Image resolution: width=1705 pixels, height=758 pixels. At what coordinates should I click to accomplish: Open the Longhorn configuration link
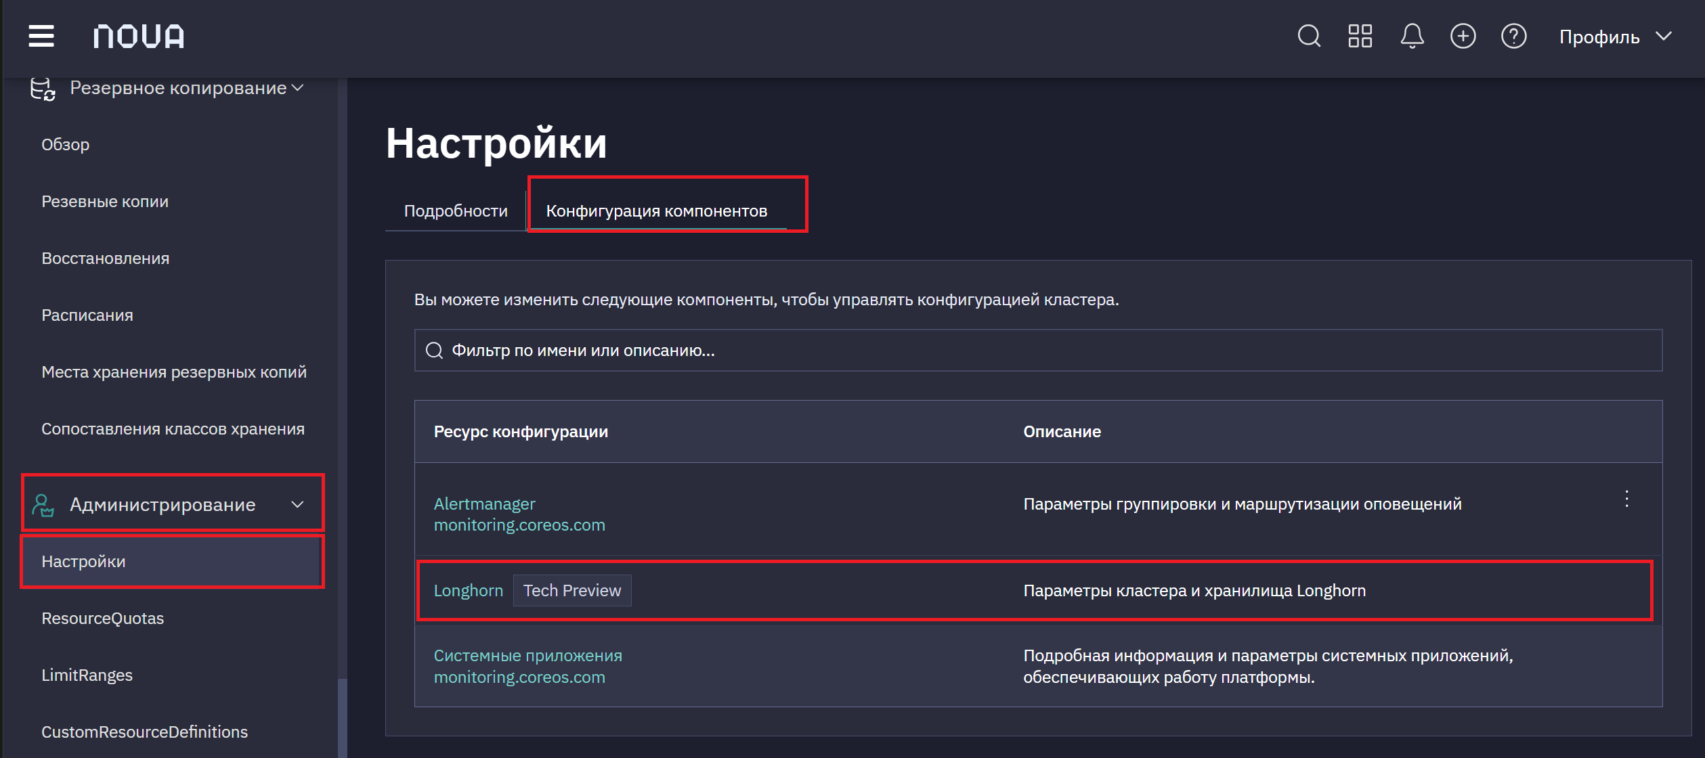click(468, 591)
